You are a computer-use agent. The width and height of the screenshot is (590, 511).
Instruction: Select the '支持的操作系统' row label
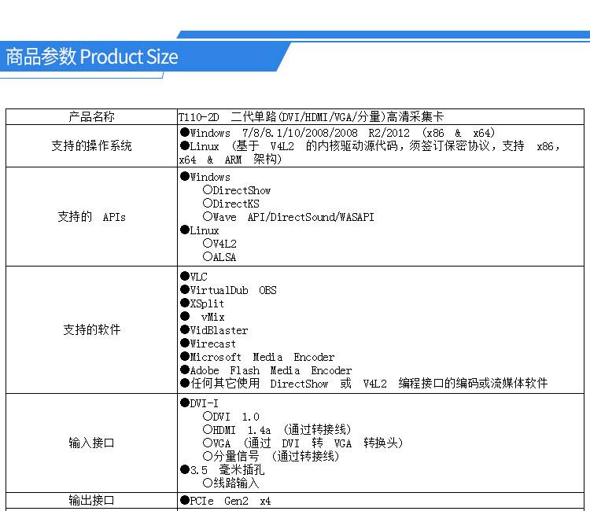click(x=91, y=145)
